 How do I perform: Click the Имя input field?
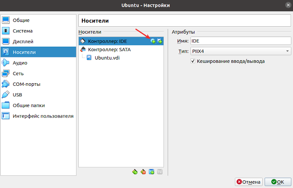[x=241, y=41]
